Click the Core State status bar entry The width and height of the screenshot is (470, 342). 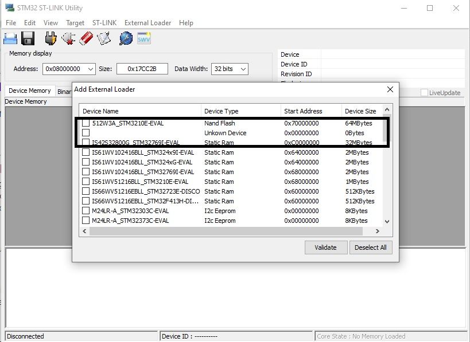(x=391, y=336)
